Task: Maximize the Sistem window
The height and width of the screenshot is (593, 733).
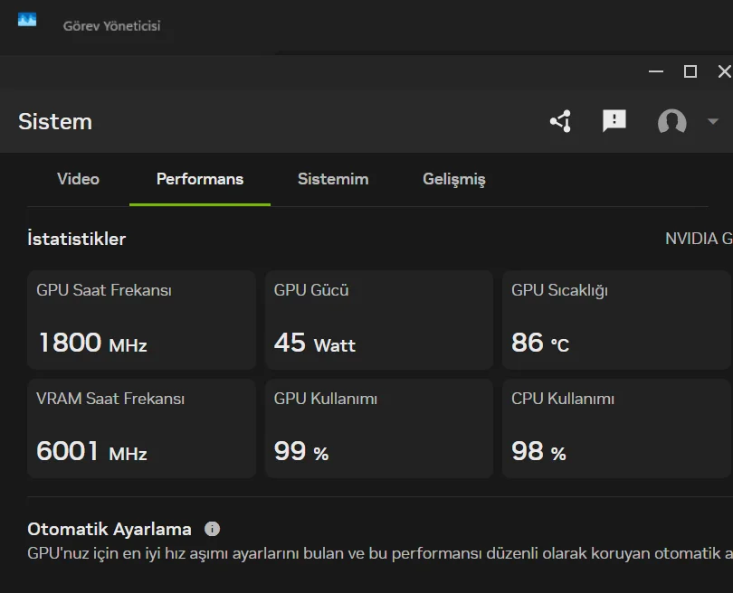Action: [690, 71]
